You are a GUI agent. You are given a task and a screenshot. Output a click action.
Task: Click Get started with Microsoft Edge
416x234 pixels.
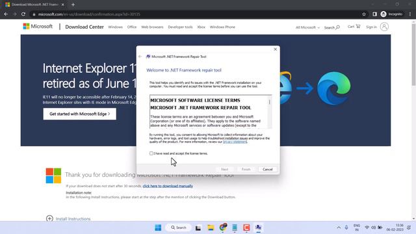(79, 114)
